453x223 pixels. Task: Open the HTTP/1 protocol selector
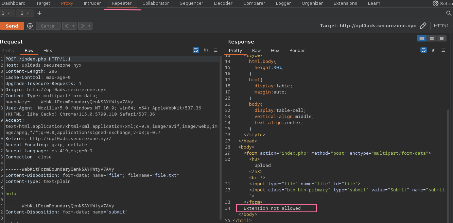(x=441, y=26)
